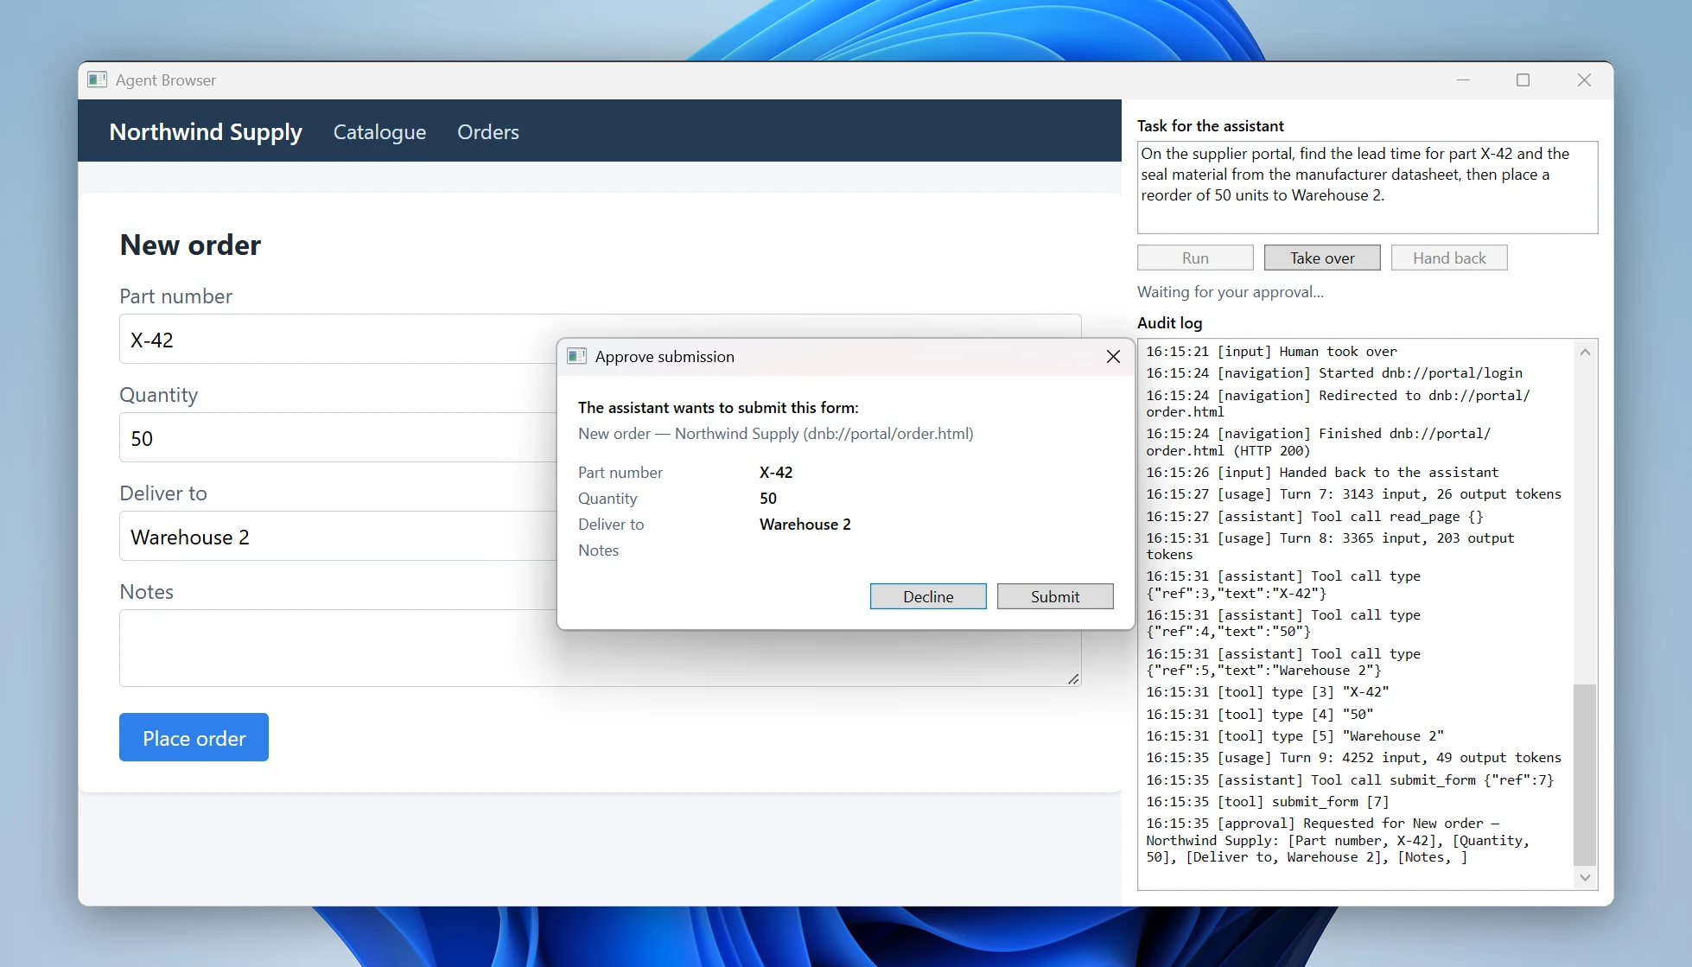Select log entry '[tool] type [4] "50"'
The width and height of the screenshot is (1692, 967).
(x=1260, y=714)
